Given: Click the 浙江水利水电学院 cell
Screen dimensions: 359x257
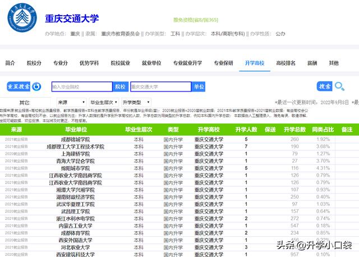Looking at the screenshot, I should 75,219.
